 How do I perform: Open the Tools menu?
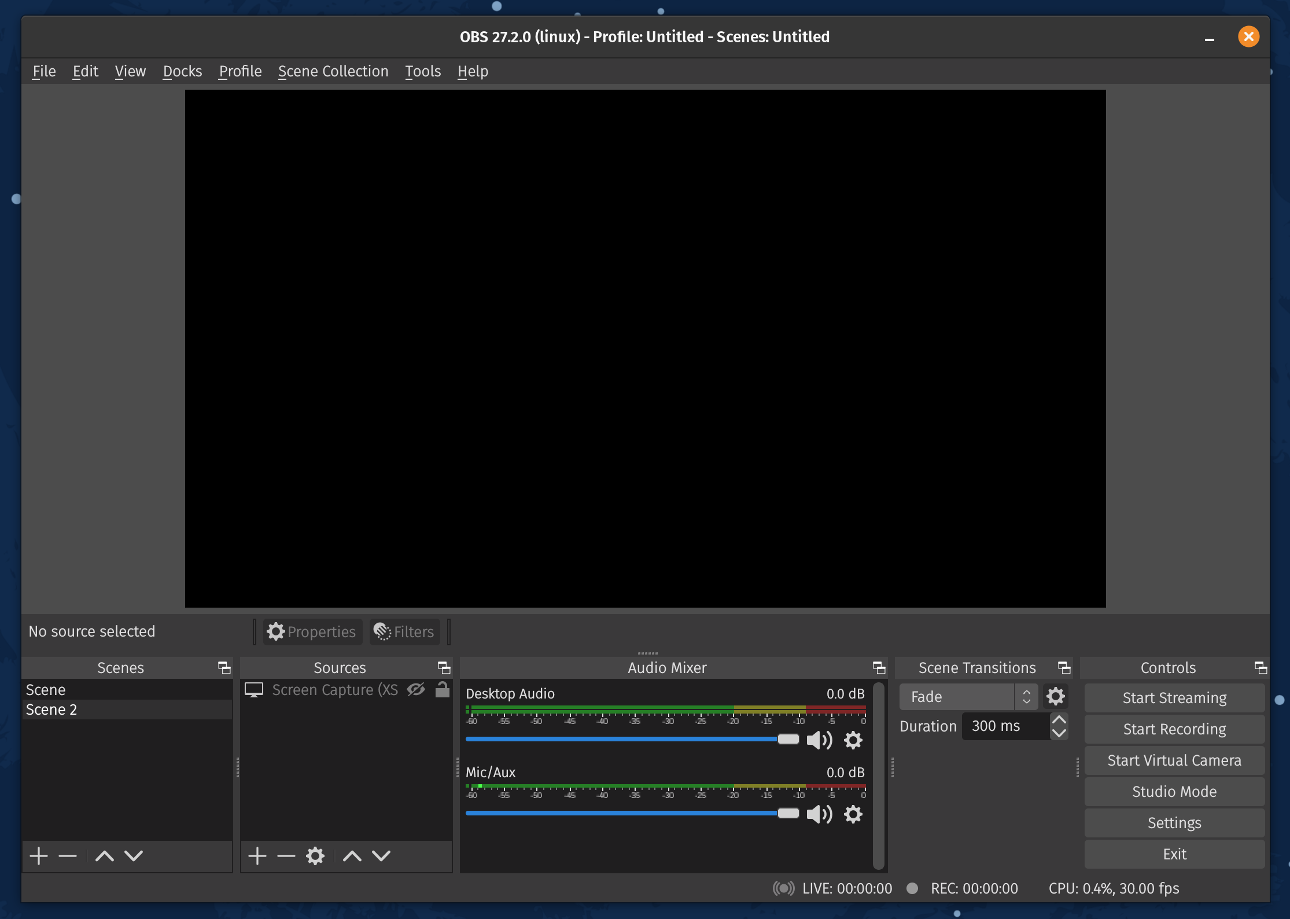pos(422,71)
